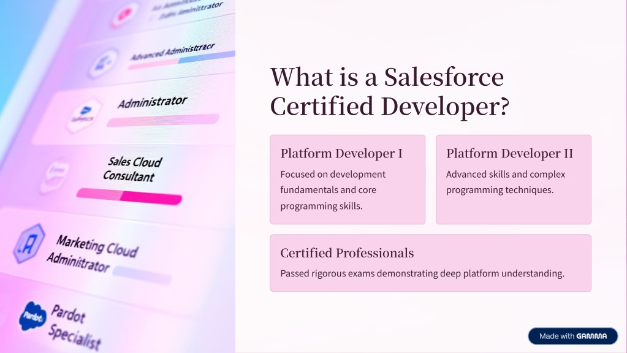The width and height of the screenshot is (627, 353).
Task: Click the 'Marketing Cloud Administrator' label in the image
Action: pyautogui.click(x=93, y=253)
